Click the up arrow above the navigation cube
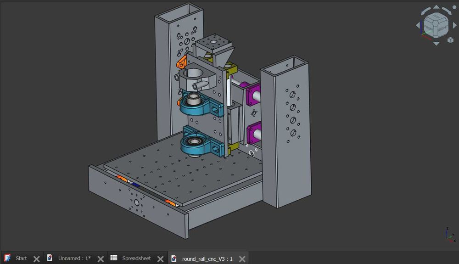This screenshot has height=264, width=459. point(436,7)
